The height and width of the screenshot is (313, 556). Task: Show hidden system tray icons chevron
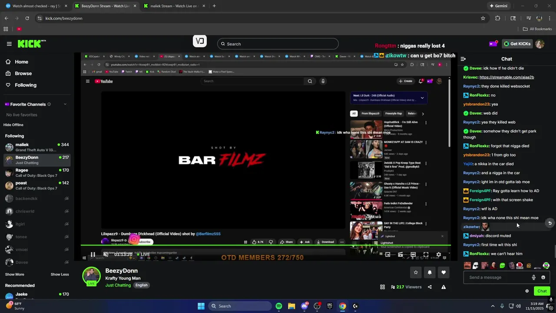click(493, 306)
